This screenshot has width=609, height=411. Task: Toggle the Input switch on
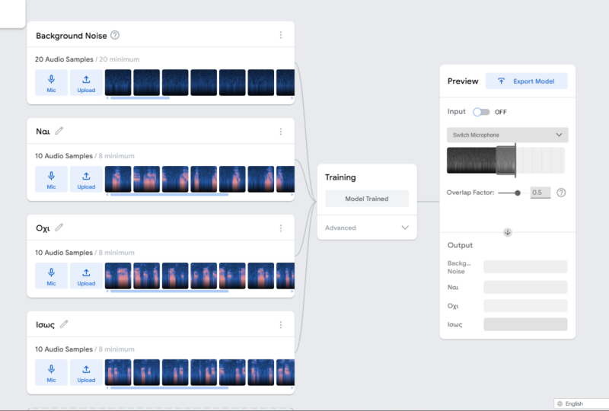[x=481, y=112]
